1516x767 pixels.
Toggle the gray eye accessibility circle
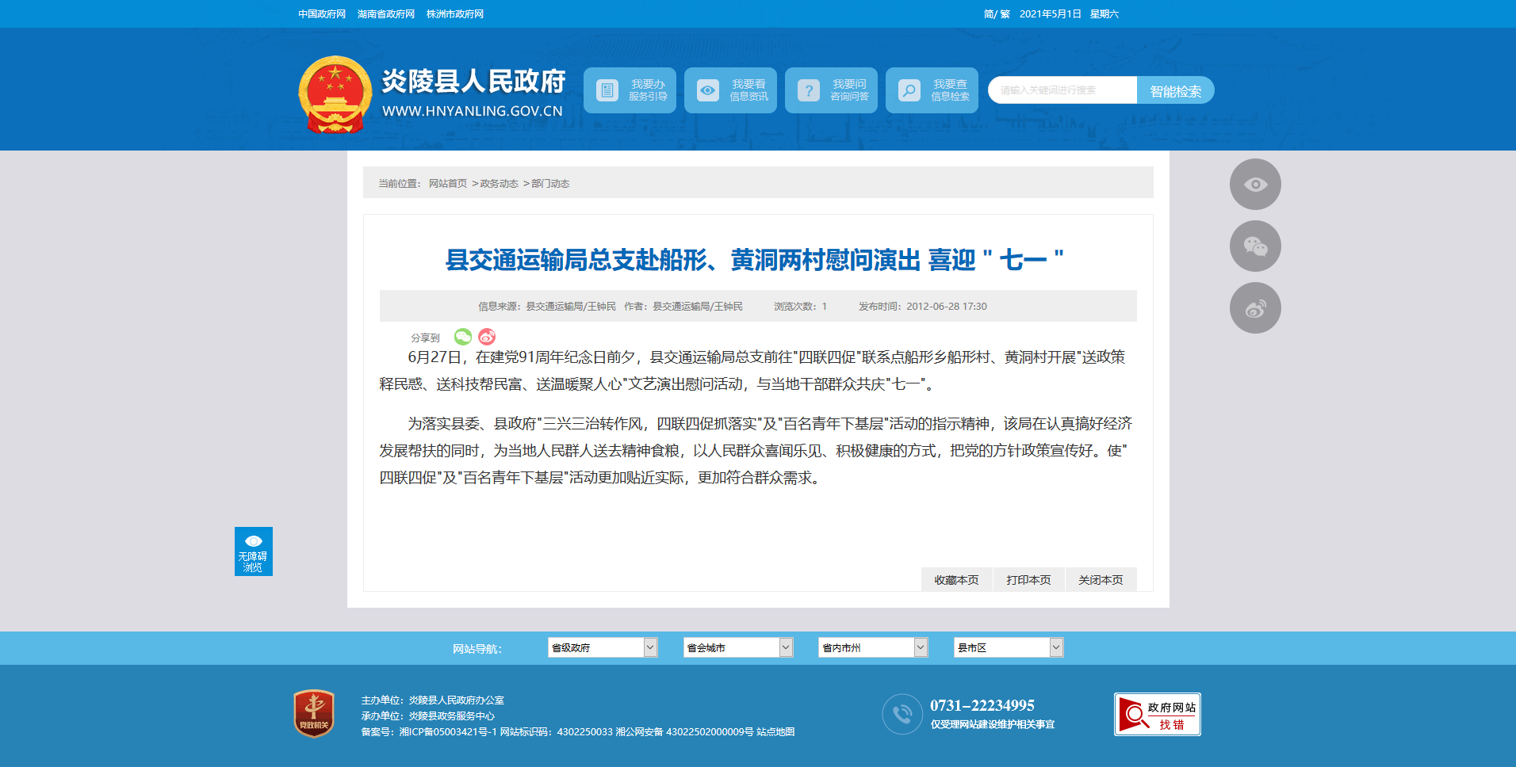coord(1255,185)
